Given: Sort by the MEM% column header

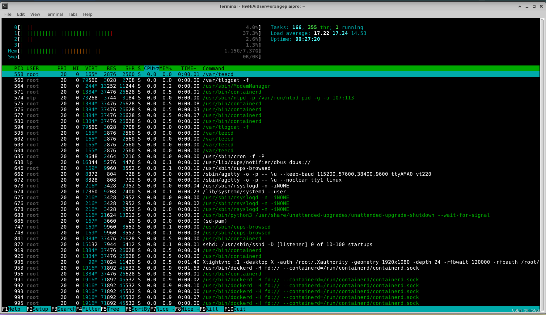Looking at the screenshot, I should coord(166,69).
